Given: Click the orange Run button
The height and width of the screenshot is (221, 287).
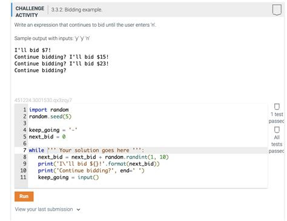Looking at the screenshot, I should pos(24,196).
